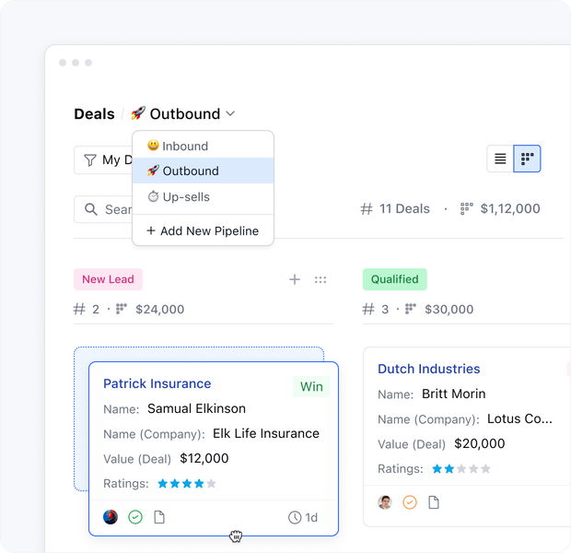Click the green checkmark on Patrick Insurance card

click(x=135, y=517)
